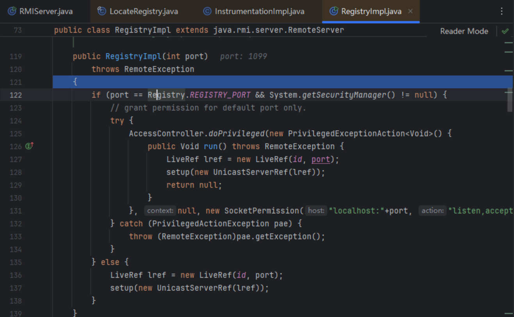Screen dimensions: 514x317
Task: Click the 'context:' parameter inlay hint
Action: (x=160, y=211)
